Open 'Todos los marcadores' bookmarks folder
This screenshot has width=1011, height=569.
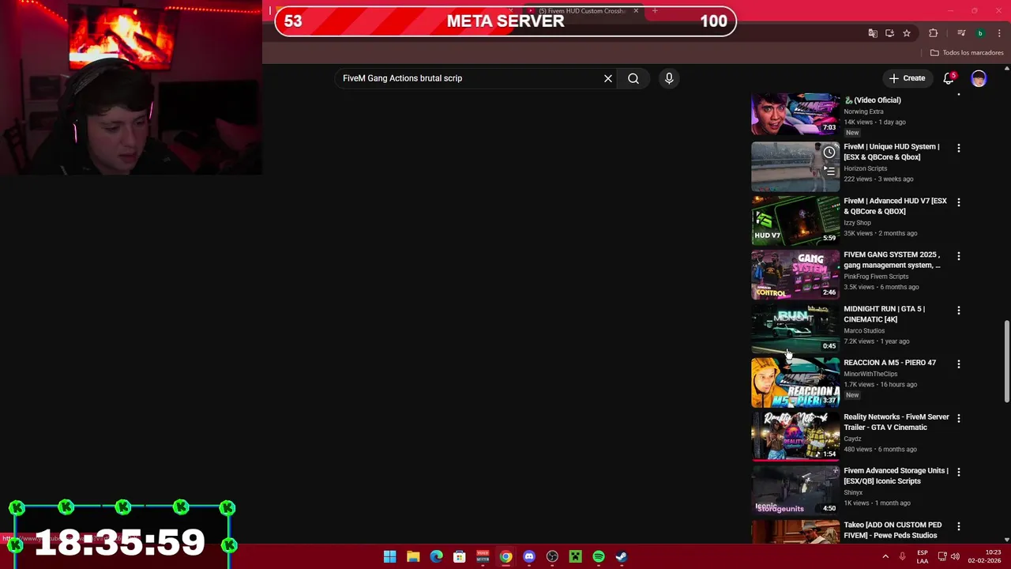pyautogui.click(x=967, y=53)
